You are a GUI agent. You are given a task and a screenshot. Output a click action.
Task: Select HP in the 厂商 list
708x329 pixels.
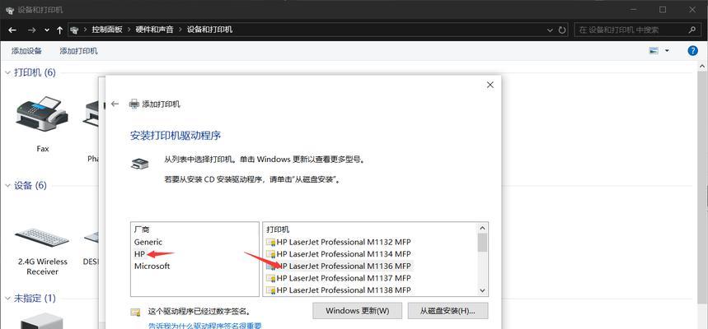click(x=139, y=254)
